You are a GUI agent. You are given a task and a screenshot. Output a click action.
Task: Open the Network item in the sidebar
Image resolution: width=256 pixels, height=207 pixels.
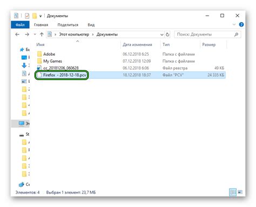24,184
